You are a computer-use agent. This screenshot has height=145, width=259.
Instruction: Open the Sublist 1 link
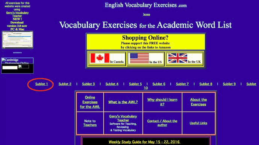point(41,84)
